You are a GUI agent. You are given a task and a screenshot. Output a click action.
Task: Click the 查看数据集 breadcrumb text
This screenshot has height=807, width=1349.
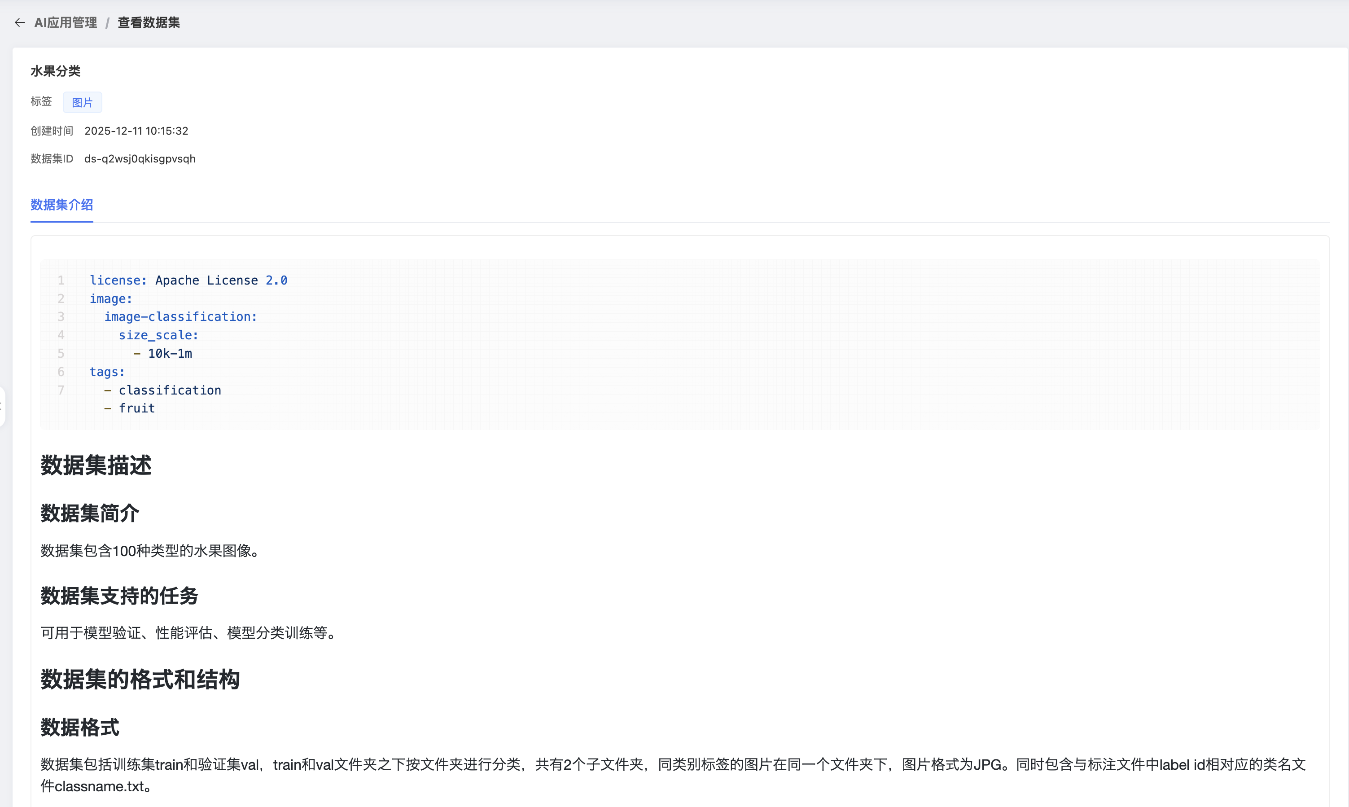coord(149,22)
